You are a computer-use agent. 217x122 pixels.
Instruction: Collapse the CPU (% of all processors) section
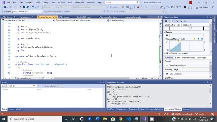tap(165, 53)
